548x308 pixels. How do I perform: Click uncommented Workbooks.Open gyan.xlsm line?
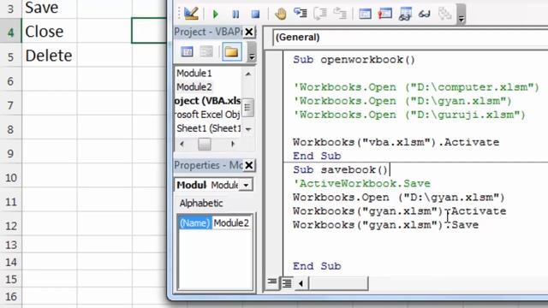coord(399,198)
